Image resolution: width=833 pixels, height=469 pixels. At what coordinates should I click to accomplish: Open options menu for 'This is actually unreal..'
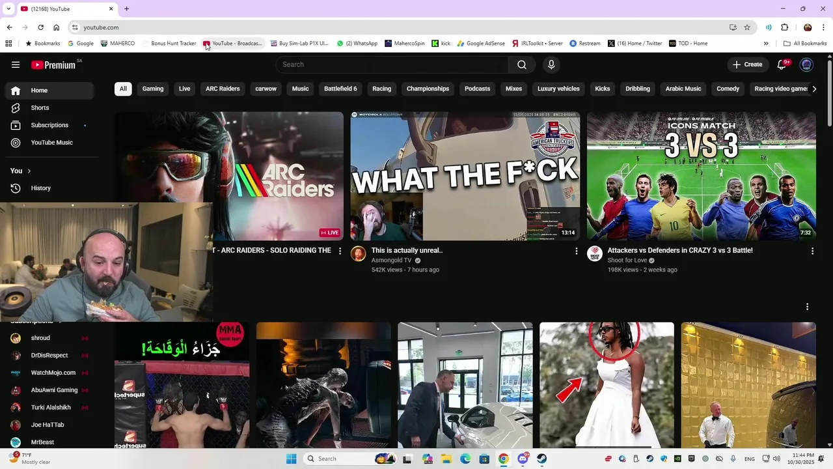tap(576, 251)
